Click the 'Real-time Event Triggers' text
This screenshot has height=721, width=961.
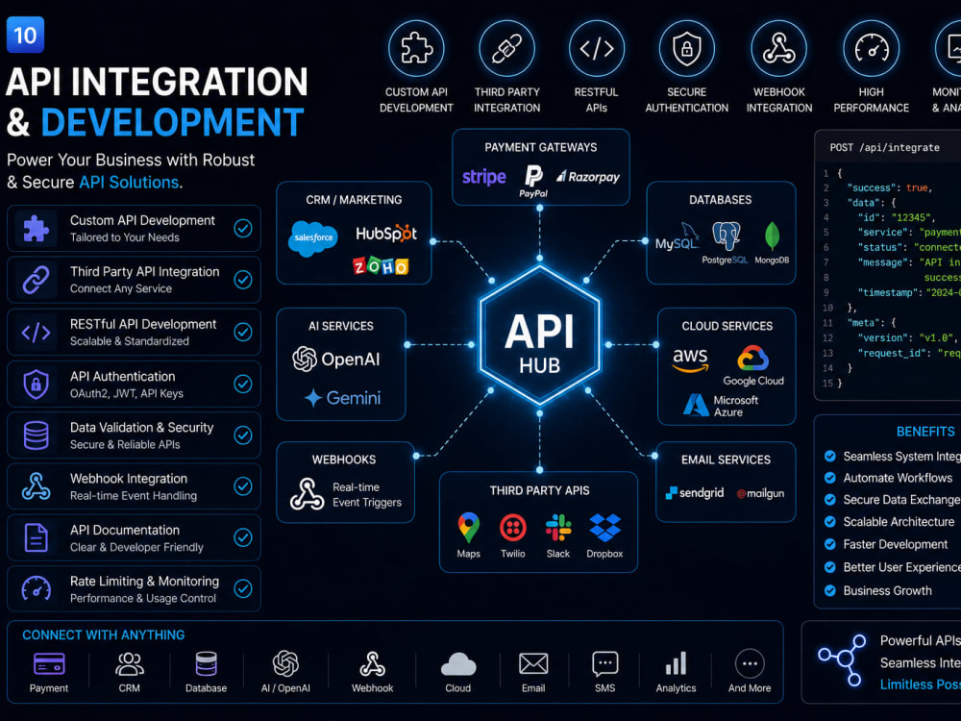366,495
